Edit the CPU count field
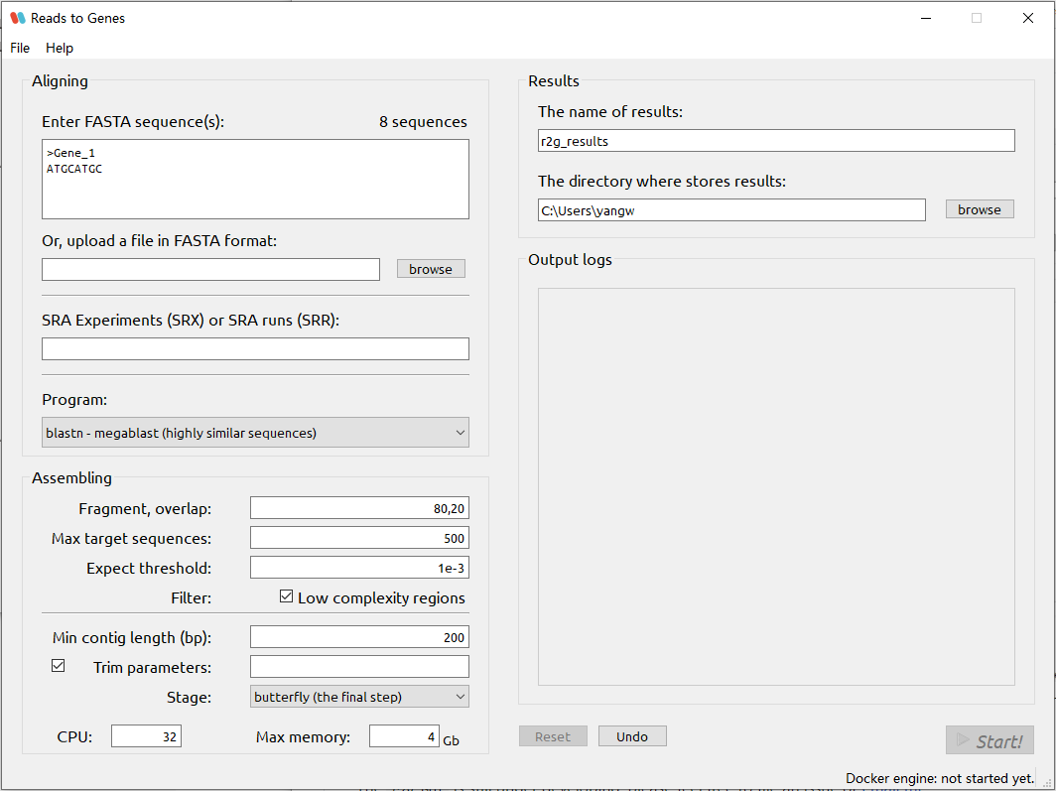The image size is (1056, 791). tap(145, 735)
